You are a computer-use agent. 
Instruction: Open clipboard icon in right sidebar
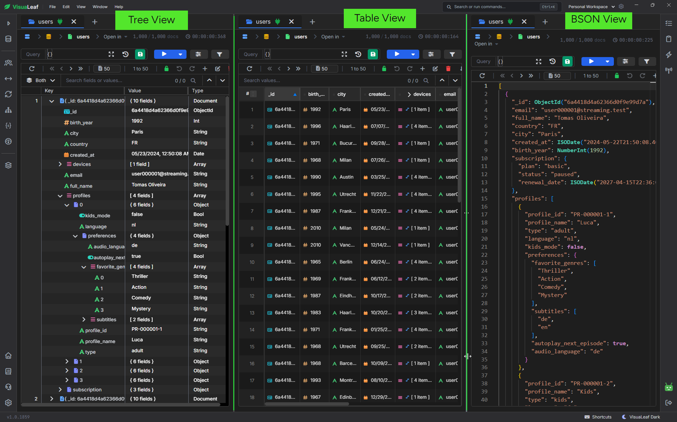[669, 39]
